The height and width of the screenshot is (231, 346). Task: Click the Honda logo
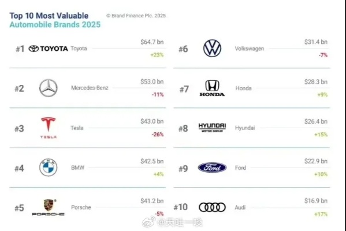[x=212, y=88]
